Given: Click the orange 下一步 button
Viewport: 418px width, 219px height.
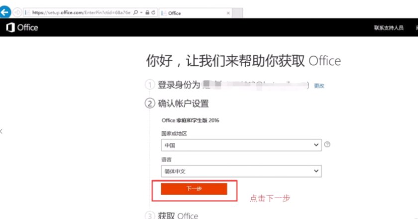Looking at the screenshot, I should [194, 189].
